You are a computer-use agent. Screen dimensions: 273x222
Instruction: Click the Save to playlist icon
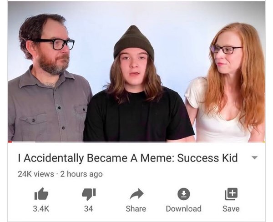pos(231,194)
